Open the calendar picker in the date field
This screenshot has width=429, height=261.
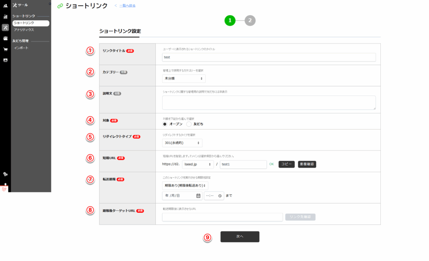pos(198,196)
